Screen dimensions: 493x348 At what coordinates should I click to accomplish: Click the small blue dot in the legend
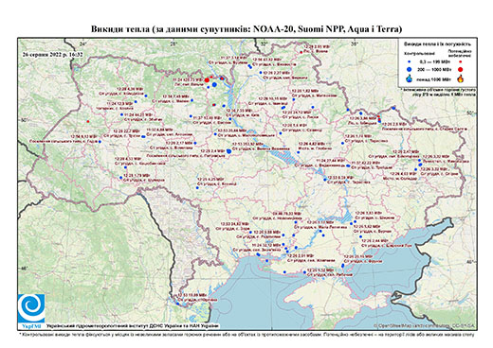click(x=410, y=61)
